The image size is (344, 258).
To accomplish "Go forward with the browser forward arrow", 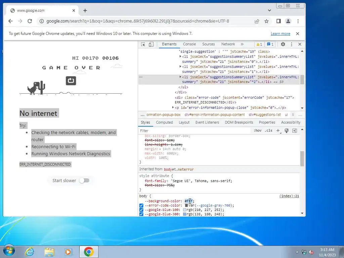I will (x=20, y=21).
